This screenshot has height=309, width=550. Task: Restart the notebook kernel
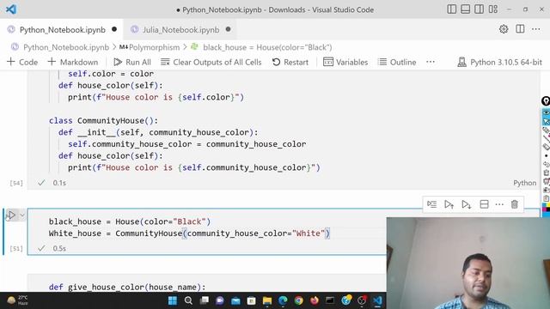290,62
